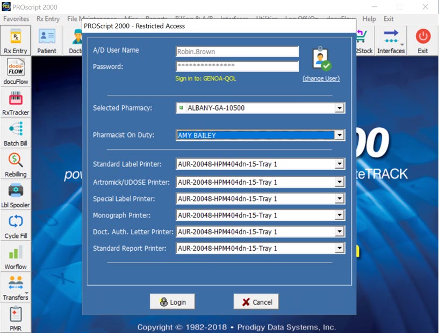Expand the Monograph Printer dropdown
The image size is (439, 333).
click(339, 215)
